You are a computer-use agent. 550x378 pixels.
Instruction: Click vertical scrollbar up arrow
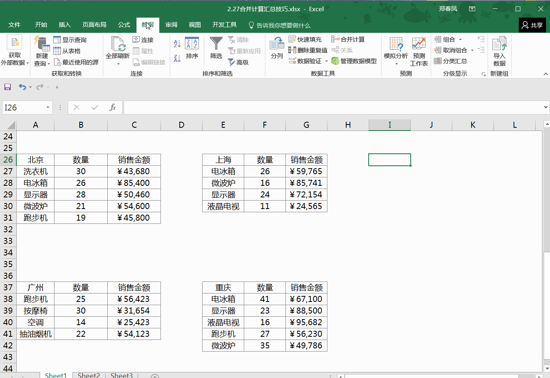pos(547,124)
